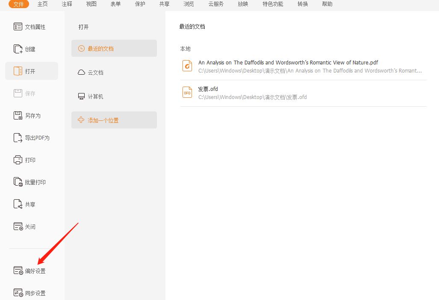Click the 批量打印 batch print icon
Screen dimensions: 439x300
[x=18, y=182]
